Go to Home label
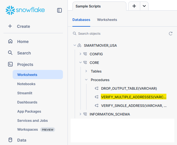This screenshot has width=177, height=145. 23,42
